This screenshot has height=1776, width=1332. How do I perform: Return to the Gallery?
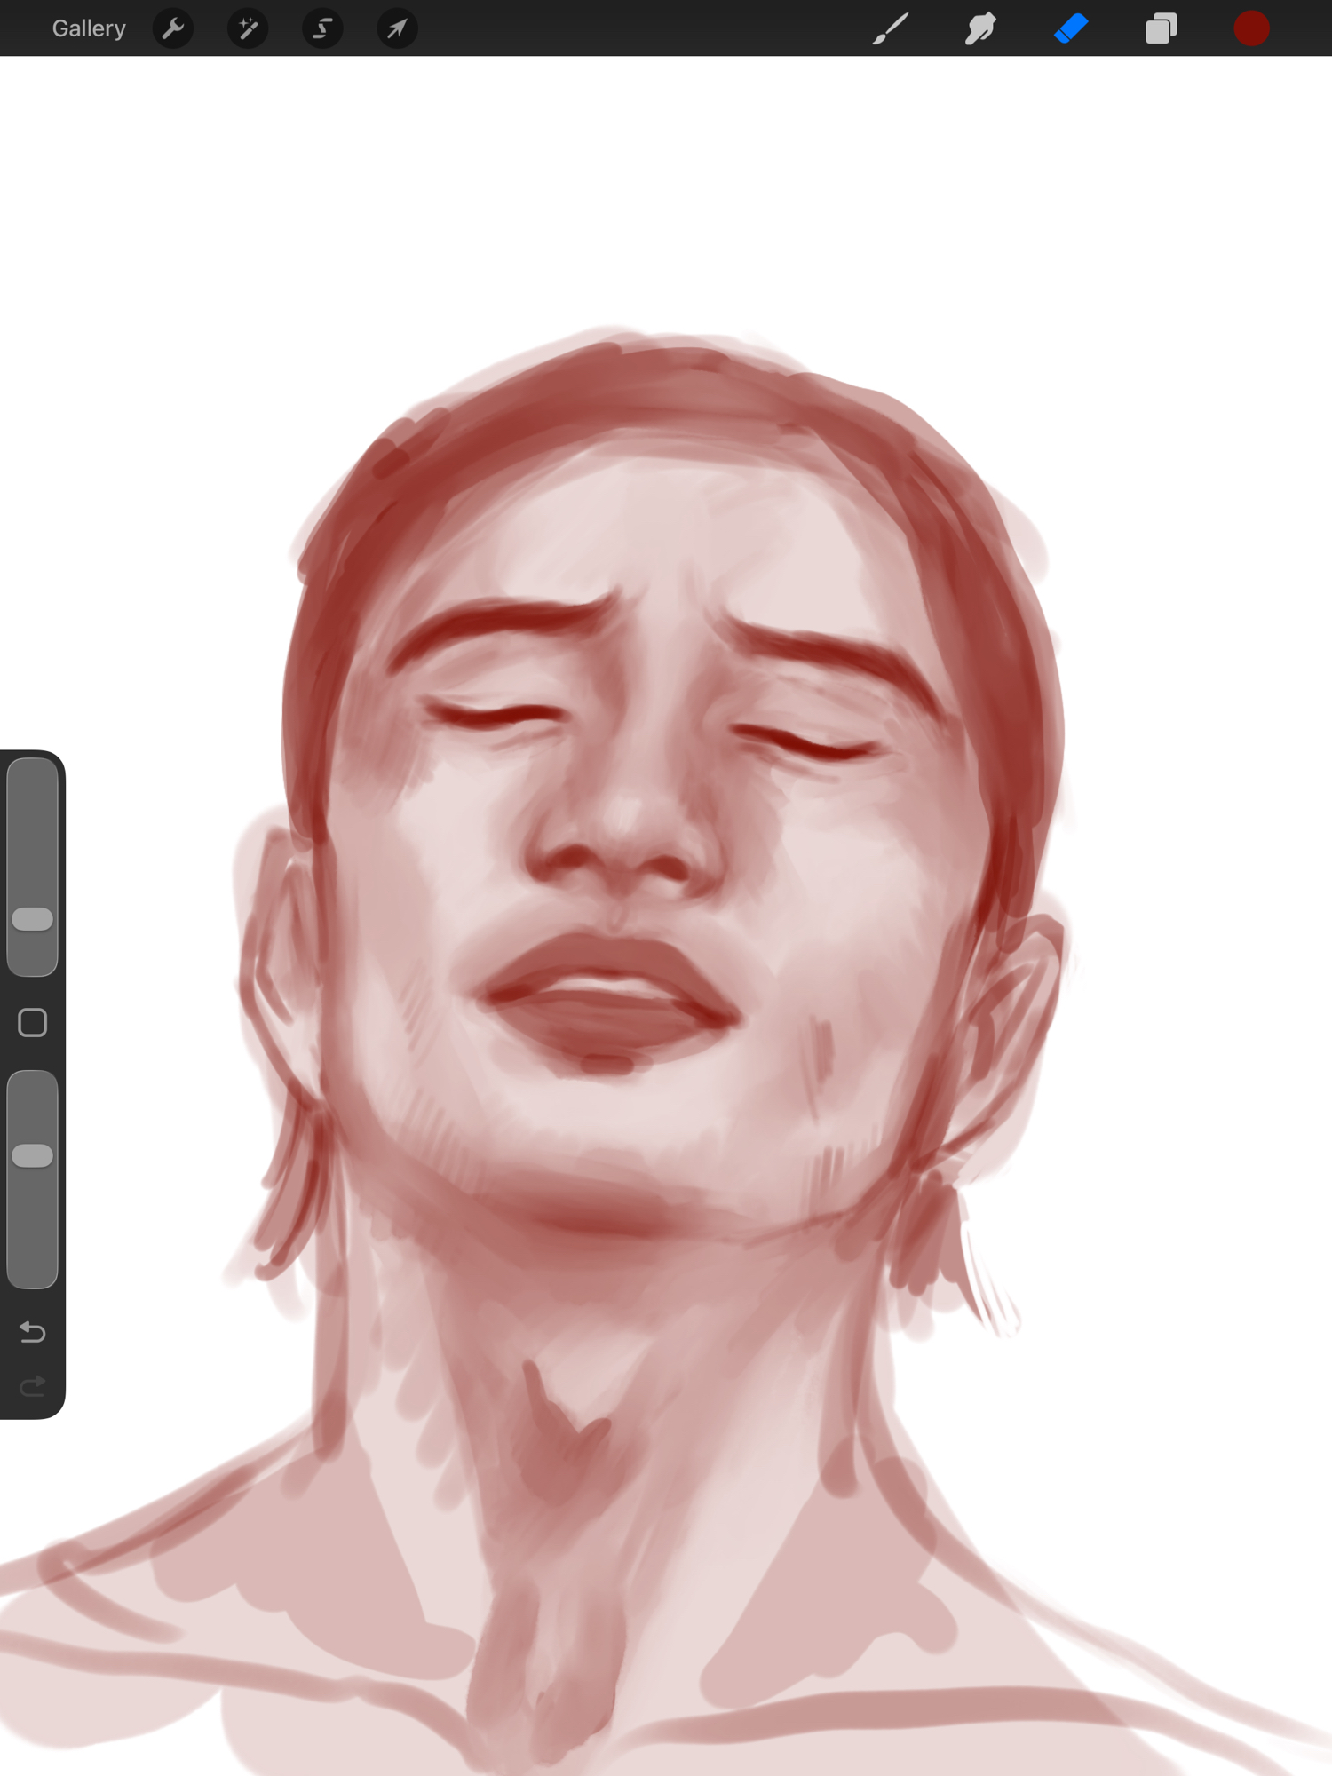tap(89, 28)
